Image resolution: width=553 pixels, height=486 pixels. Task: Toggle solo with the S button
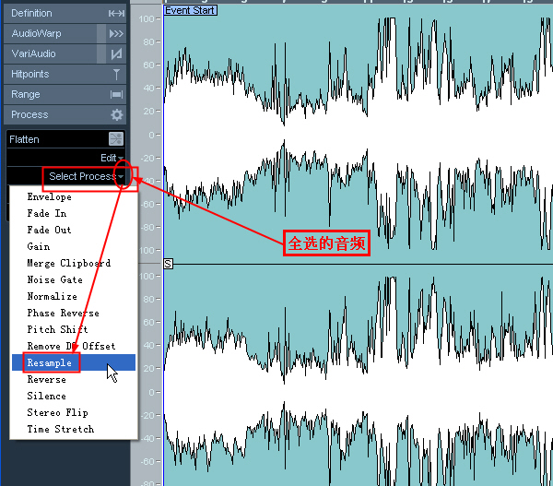tap(169, 265)
